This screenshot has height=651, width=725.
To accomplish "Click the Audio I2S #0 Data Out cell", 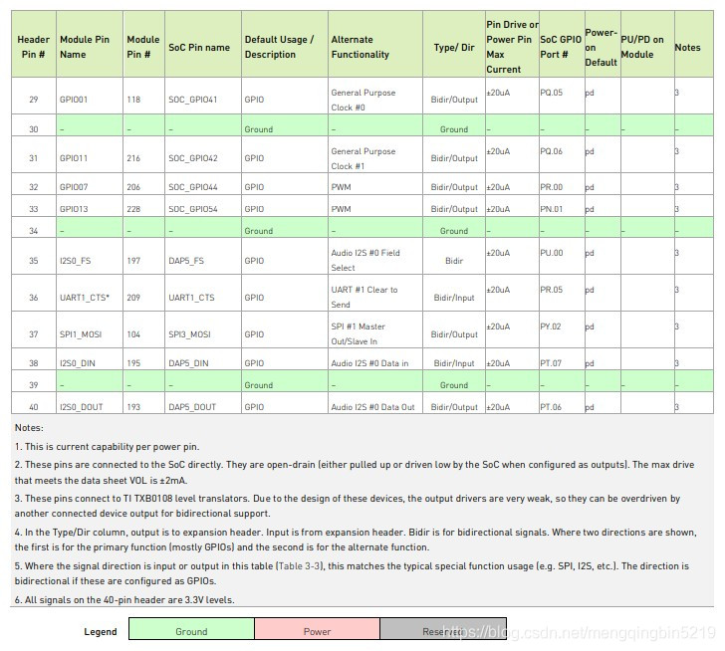I will coord(375,403).
